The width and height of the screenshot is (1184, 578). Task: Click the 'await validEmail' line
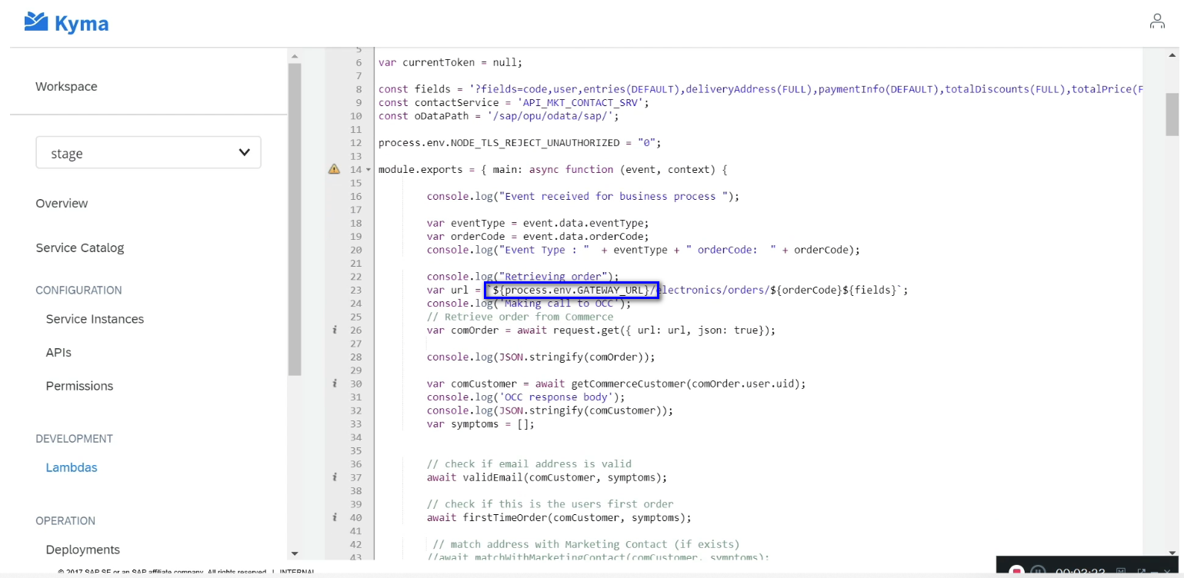(x=547, y=477)
